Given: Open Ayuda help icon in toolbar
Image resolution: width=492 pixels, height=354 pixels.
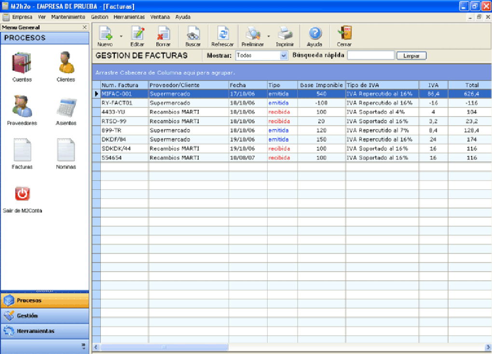Looking at the screenshot, I should pos(314,36).
